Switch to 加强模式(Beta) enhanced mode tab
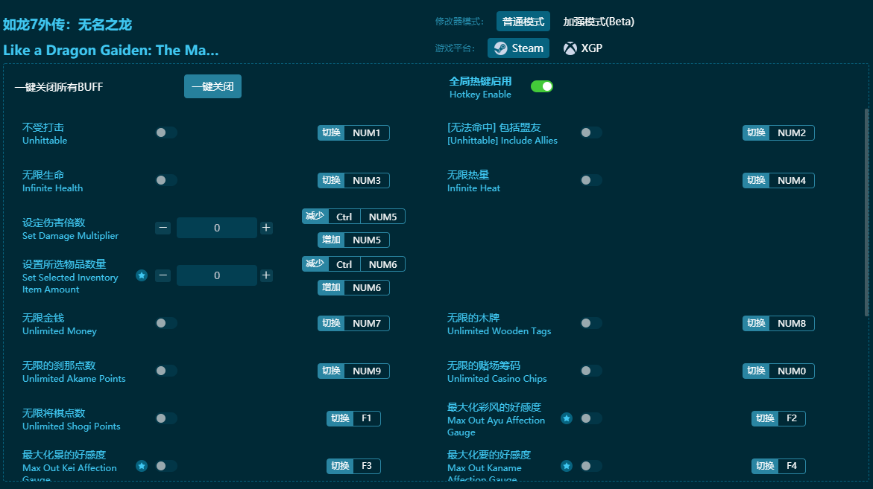The width and height of the screenshot is (873, 489). point(599,22)
